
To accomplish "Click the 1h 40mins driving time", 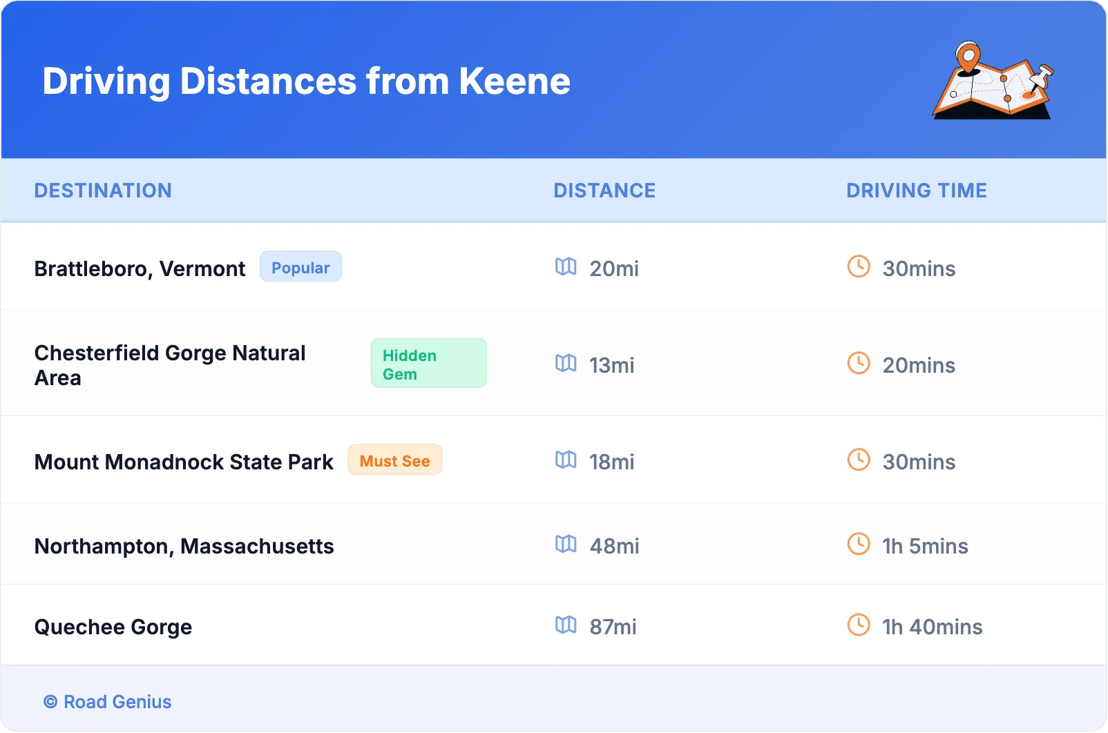I will pyautogui.click(x=932, y=627).
